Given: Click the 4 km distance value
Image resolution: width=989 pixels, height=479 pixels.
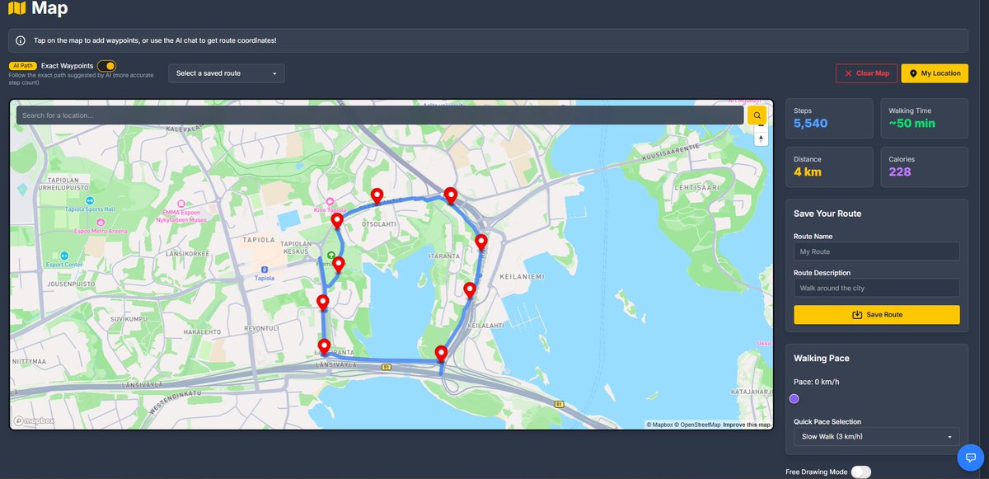Looking at the screenshot, I should pyautogui.click(x=808, y=172).
